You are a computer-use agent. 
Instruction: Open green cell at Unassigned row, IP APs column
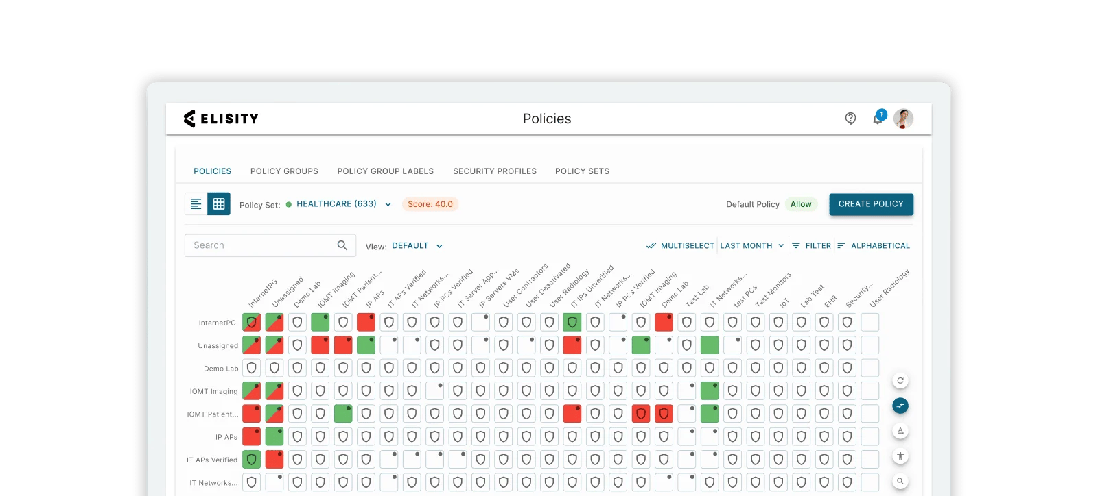[366, 345]
